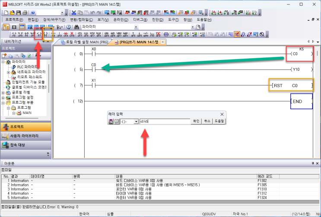Delete vertical line using cF10 icon
321x217 pixels.
pos(72,35)
